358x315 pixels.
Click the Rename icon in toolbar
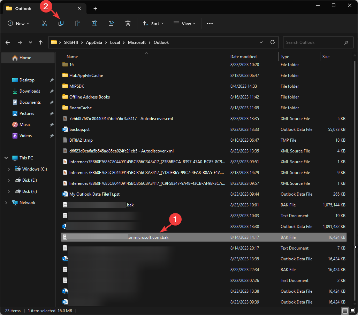tap(94, 23)
